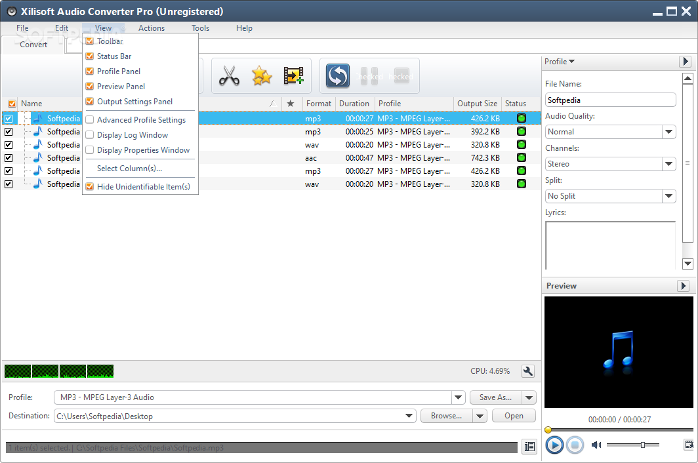
Task: Select the 00:00:25 duration cell
Action: 359,132
